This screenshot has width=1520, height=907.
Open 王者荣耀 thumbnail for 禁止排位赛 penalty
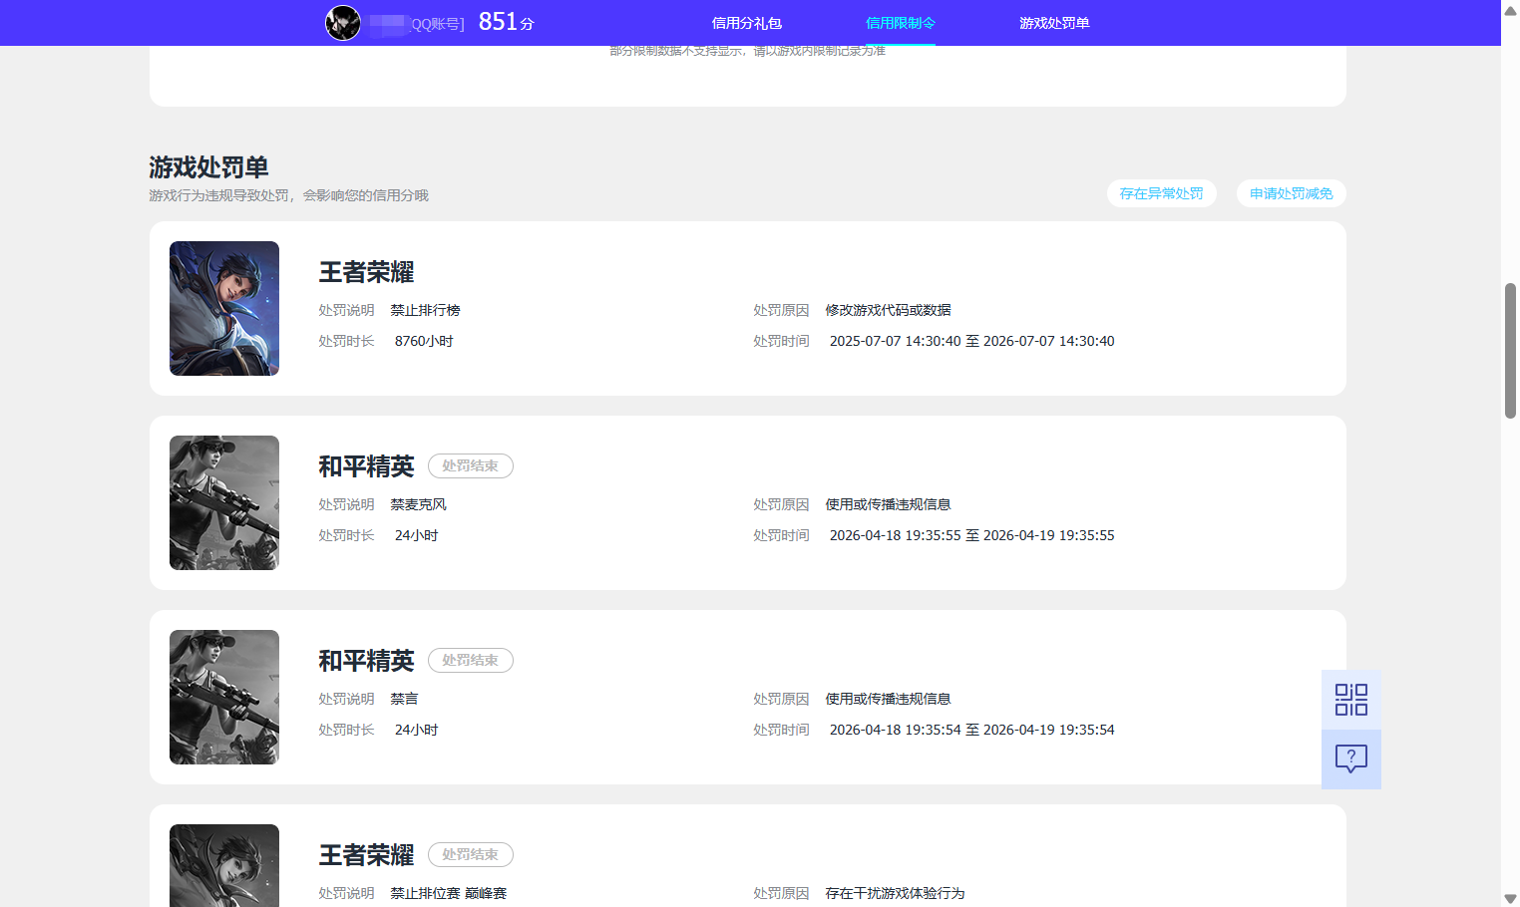click(x=224, y=865)
